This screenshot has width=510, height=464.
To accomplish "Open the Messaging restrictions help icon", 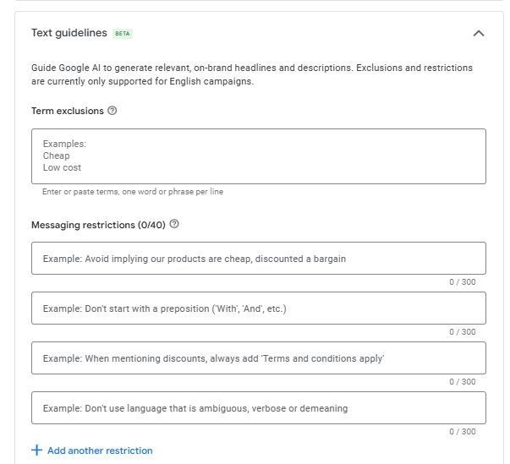I will pyautogui.click(x=174, y=225).
